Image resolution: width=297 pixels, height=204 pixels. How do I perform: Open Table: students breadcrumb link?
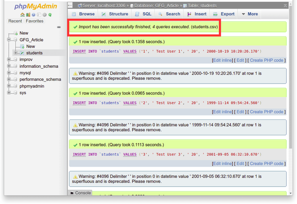pos(202,6)
